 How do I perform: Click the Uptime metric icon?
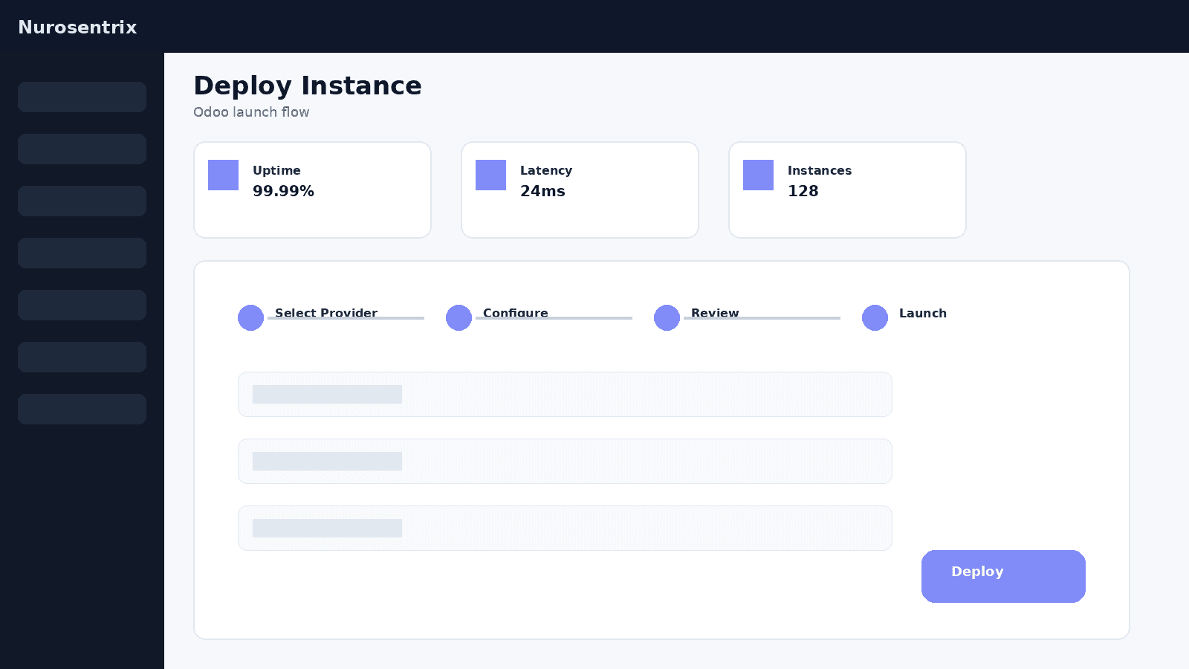[223, 175]
